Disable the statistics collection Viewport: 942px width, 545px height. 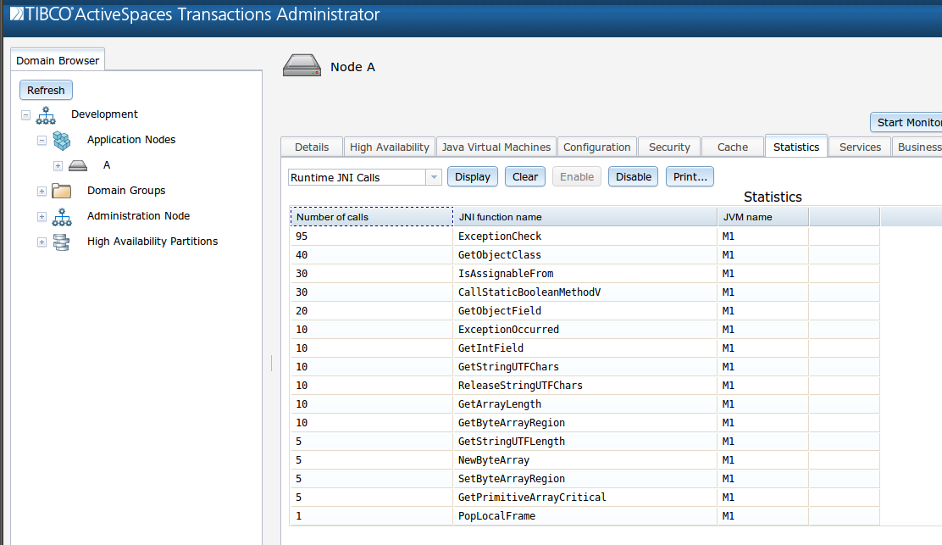[631, 176]
